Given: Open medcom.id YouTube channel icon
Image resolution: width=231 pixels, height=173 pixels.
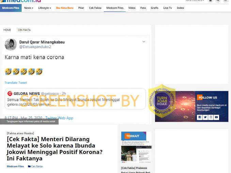Looking at the screenshot, I should [x=216, y=117].
